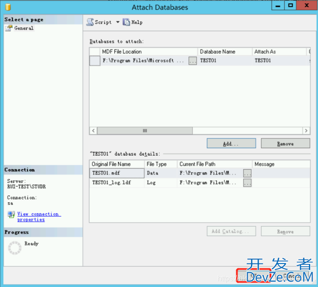Image resolution: width=318 pixels, height=287 pixels.
Task: Click the Add... button
Action: click(231, 143)
